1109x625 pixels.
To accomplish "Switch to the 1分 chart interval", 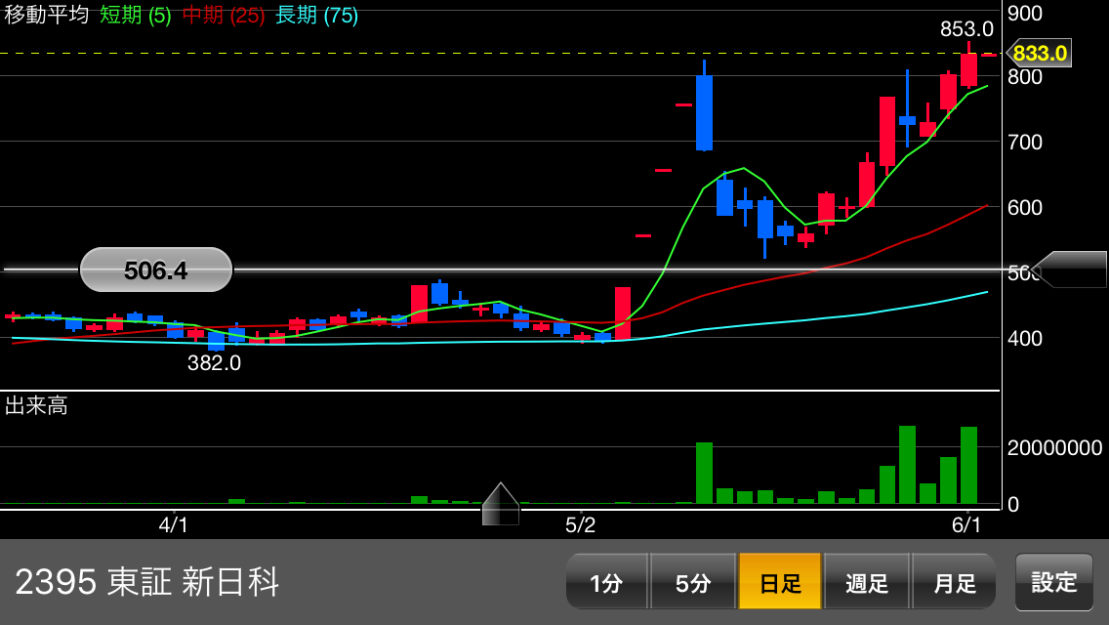I will point(606,582).
